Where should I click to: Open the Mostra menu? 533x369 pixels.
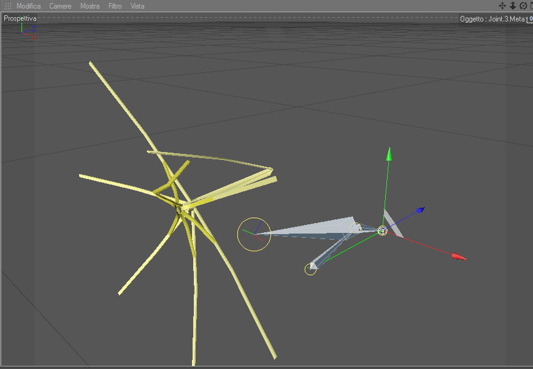click(x=90, y=6)
